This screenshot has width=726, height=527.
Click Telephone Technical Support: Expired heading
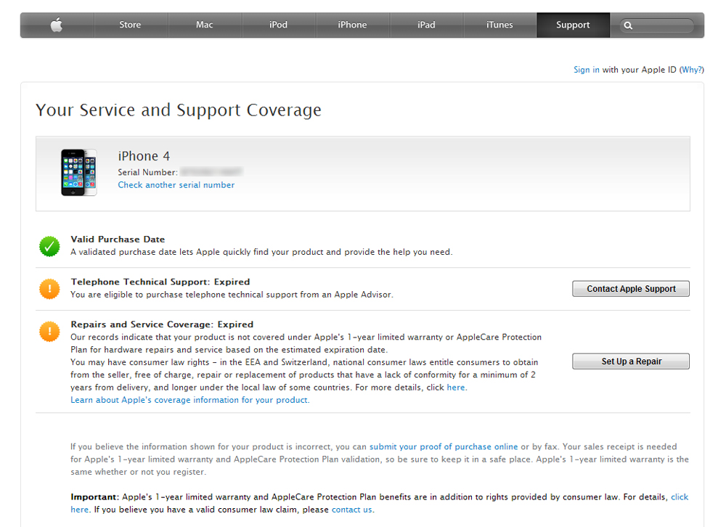(x=160, y=282)
